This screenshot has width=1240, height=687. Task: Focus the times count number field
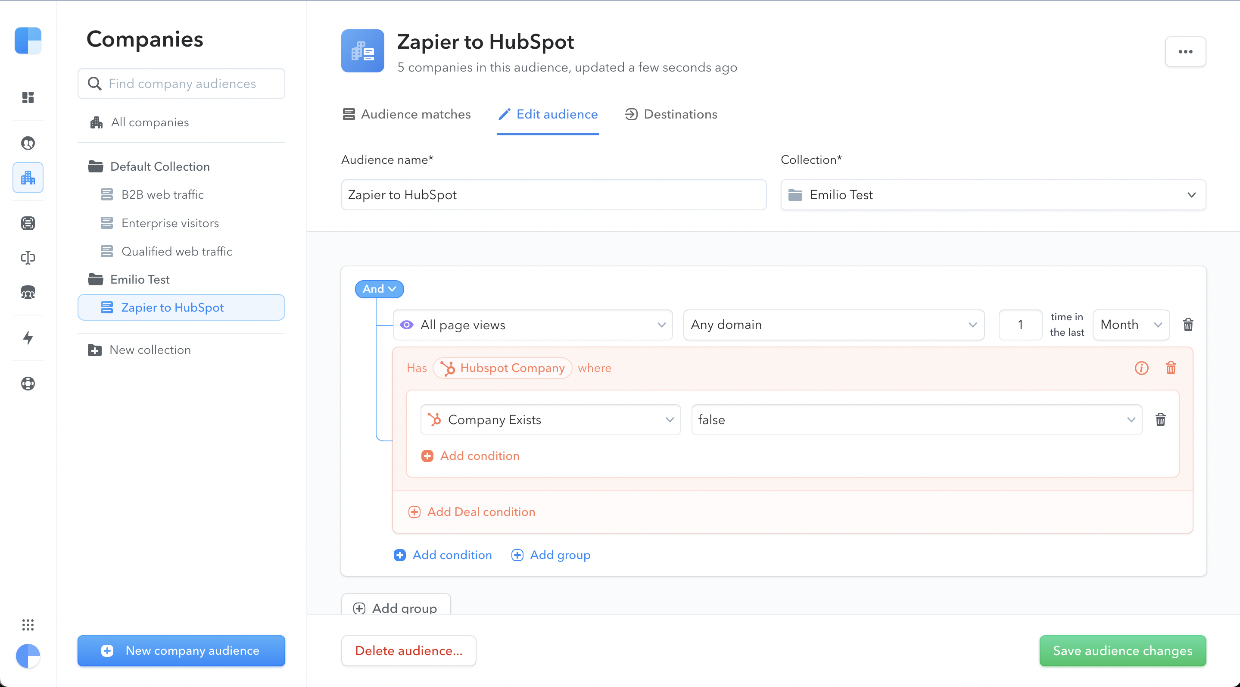tap(1021, 325)
